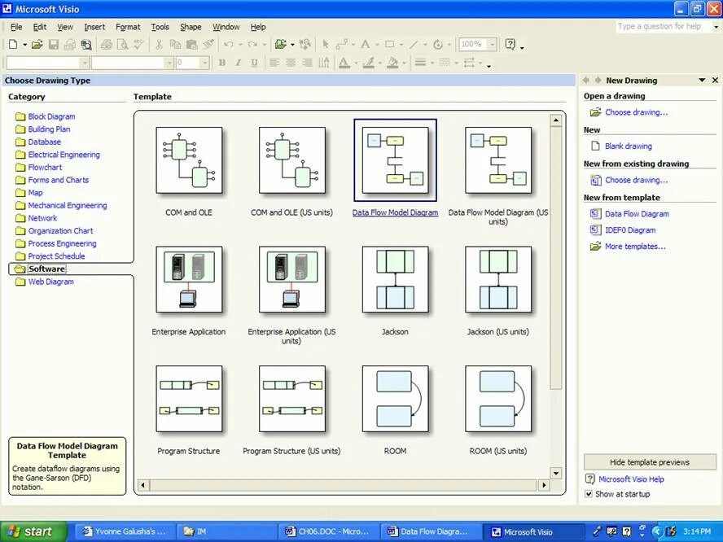Click the Undo arrow icon
The height and width of the screenshot is (542, 723).
pos(229,44)
